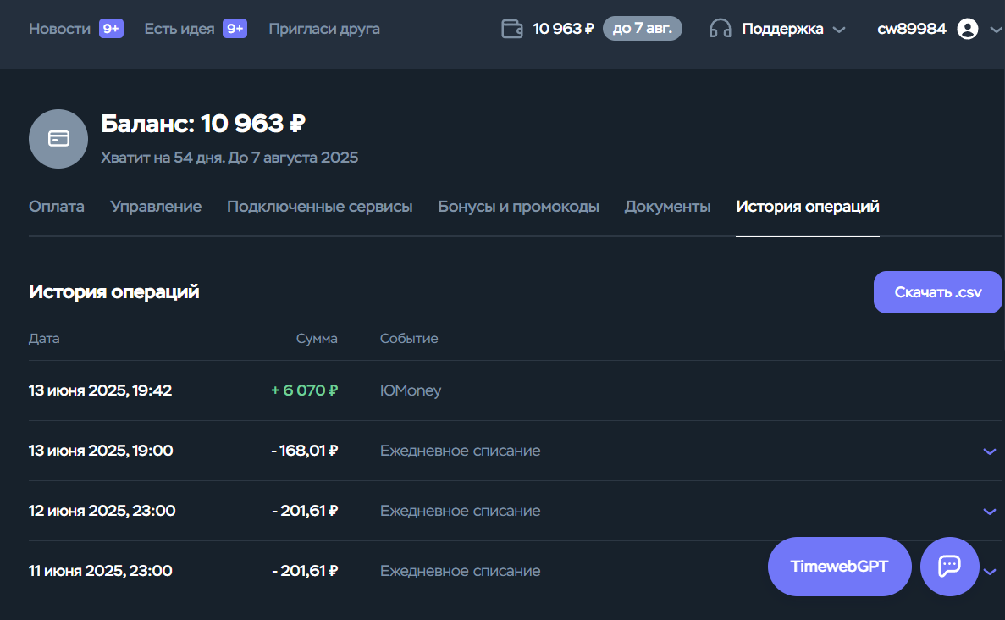Click the 9+ badge next to Есть идея
This screenshot has height=620, width=1005.
click(235, 29)
